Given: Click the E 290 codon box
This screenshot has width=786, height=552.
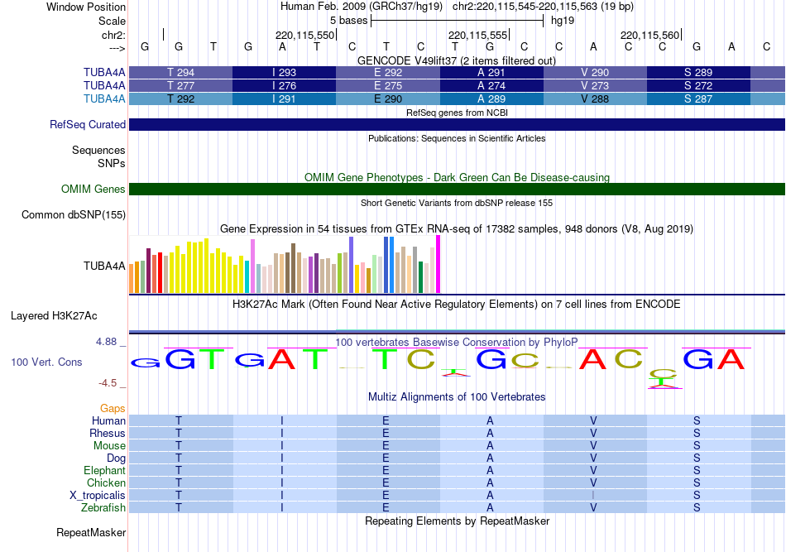Looking at the screenshot, I should click(388, 98).
